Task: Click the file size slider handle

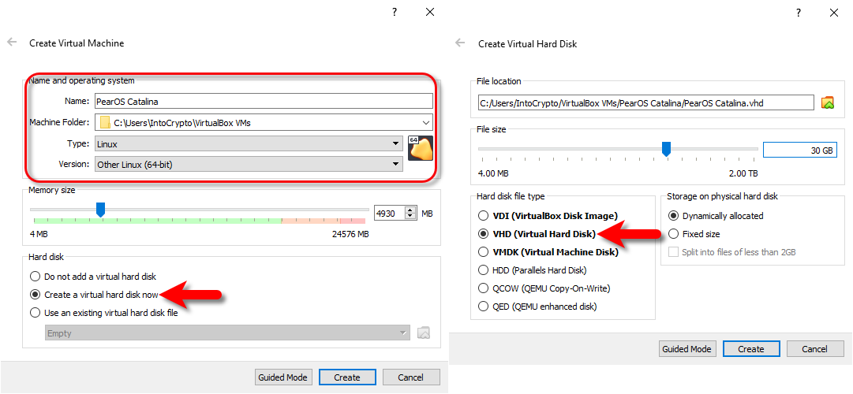Action: (x=666, y=149)
